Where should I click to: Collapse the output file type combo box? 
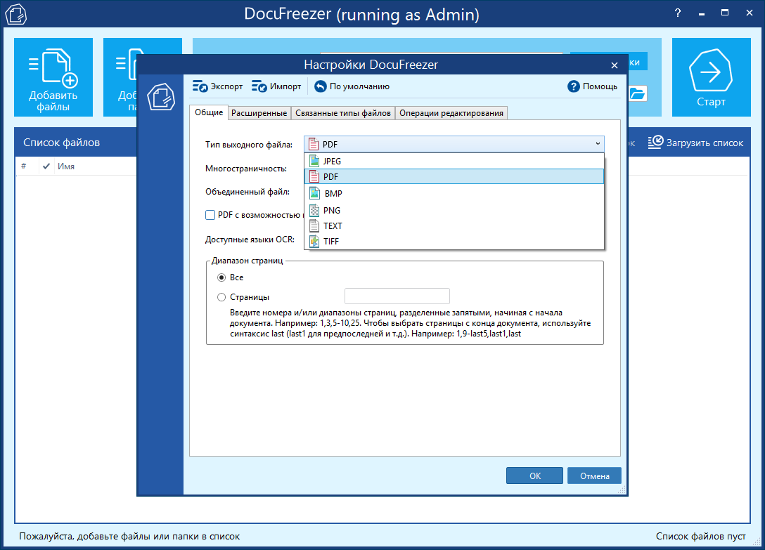(x=598, y=144)
